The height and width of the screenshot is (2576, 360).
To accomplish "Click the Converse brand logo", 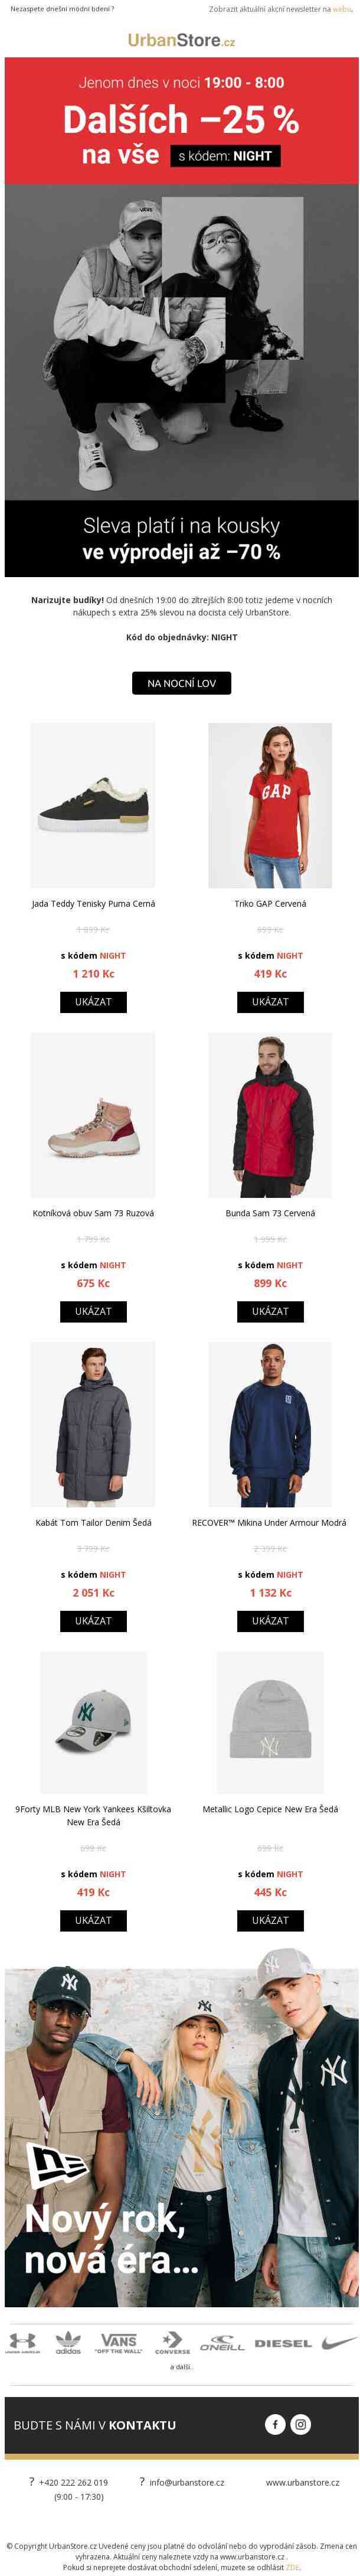I will click(x=172, y=2344).
